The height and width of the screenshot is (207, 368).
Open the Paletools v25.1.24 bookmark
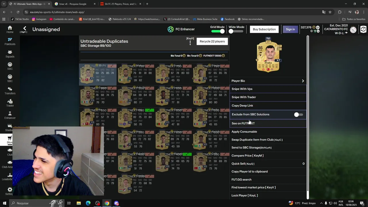tap(119, 19)
